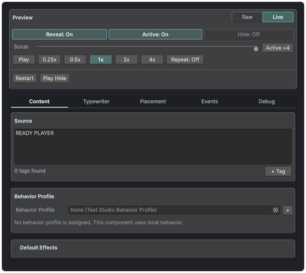Click the '0 tags found' text
The image size is (306, 273).
tap(30, 171)
